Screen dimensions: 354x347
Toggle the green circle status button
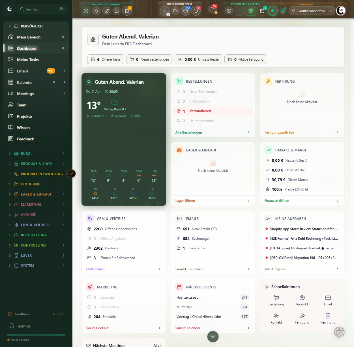click(x=273, y=11)
